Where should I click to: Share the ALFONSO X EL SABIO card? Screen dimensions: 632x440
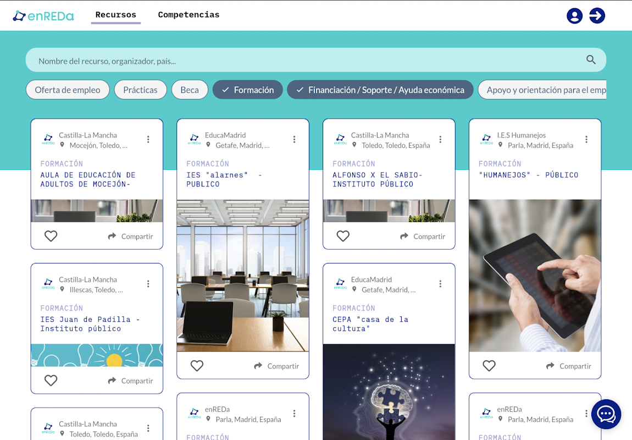coord(423,237)
